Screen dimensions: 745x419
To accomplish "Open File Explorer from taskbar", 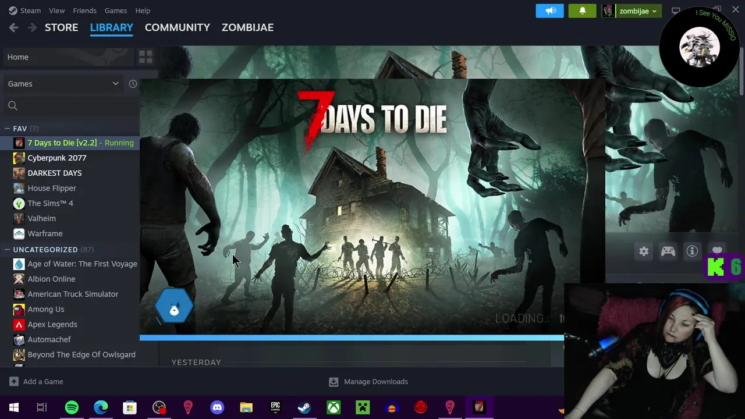I will (x=246, y=407).
